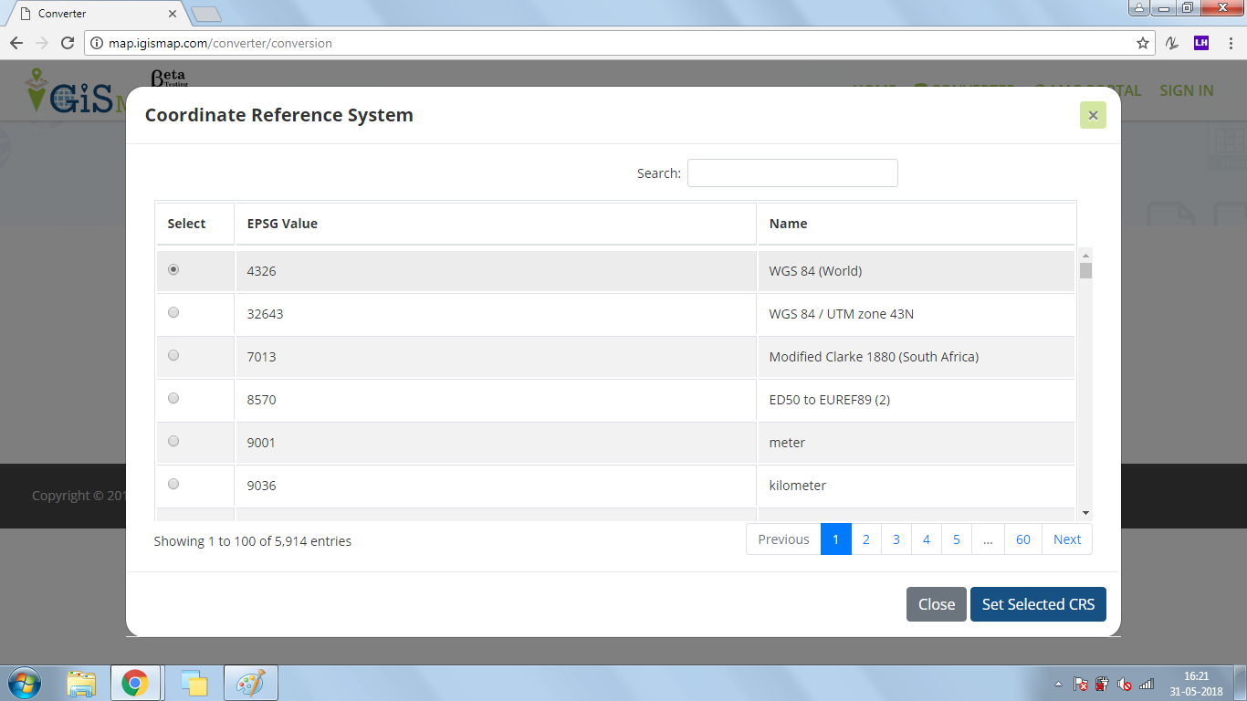The width and height of the screenshot is (1247, 701).
Task: Click the browser back arrow
Action: [16, 43]
